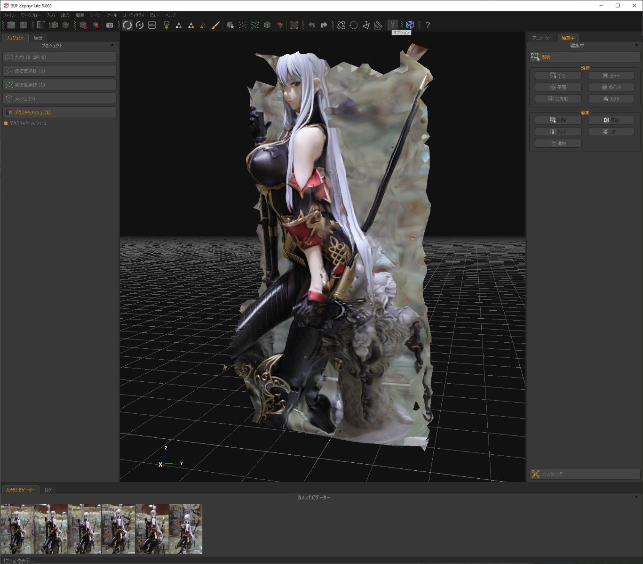Click the circular rotate object icon
The image size is (643, 564).
354,25
